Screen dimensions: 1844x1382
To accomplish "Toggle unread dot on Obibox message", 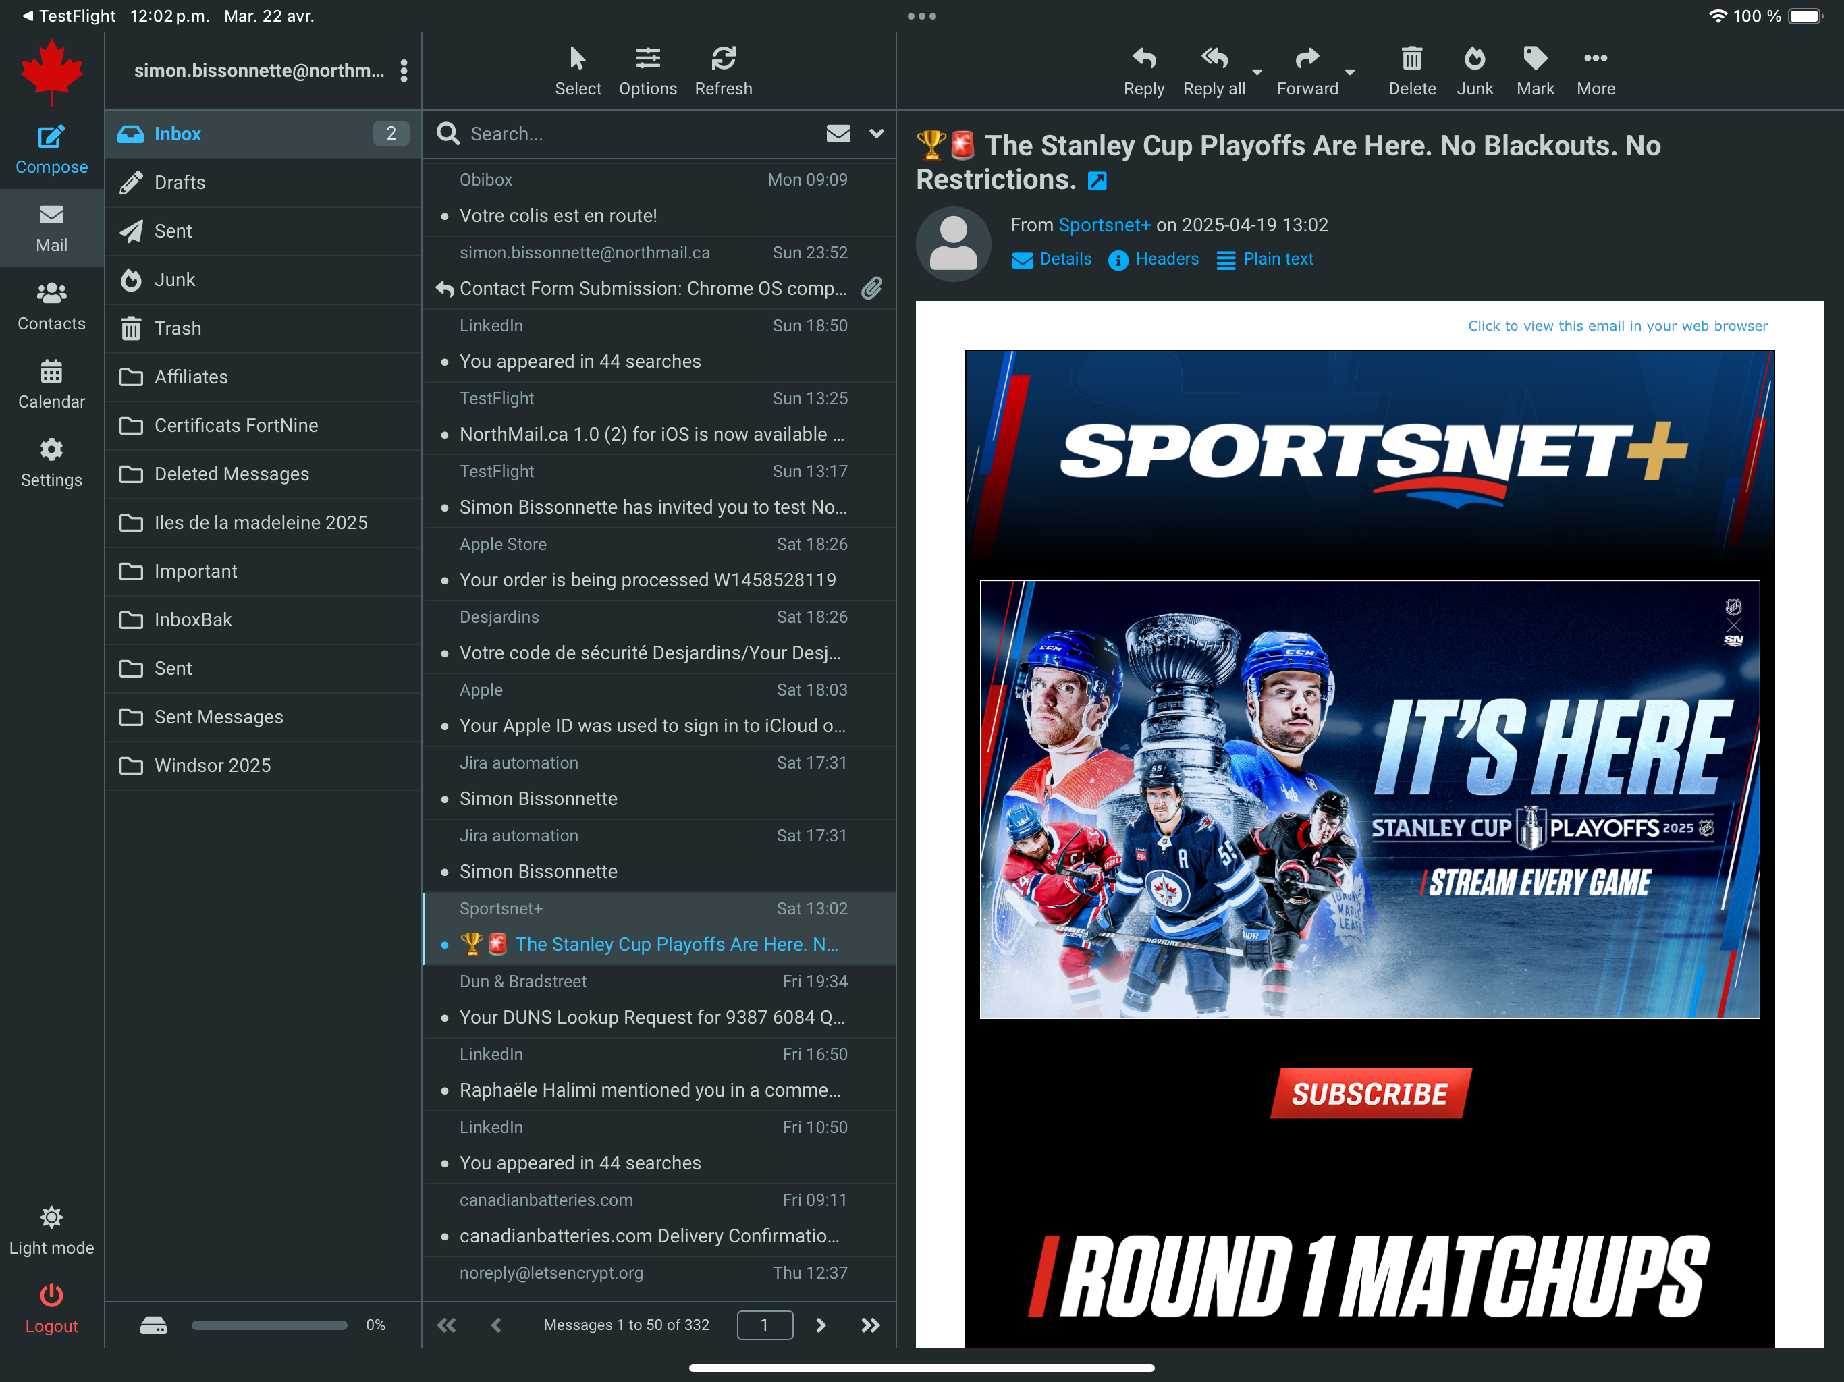I will (x=444, y=216).
